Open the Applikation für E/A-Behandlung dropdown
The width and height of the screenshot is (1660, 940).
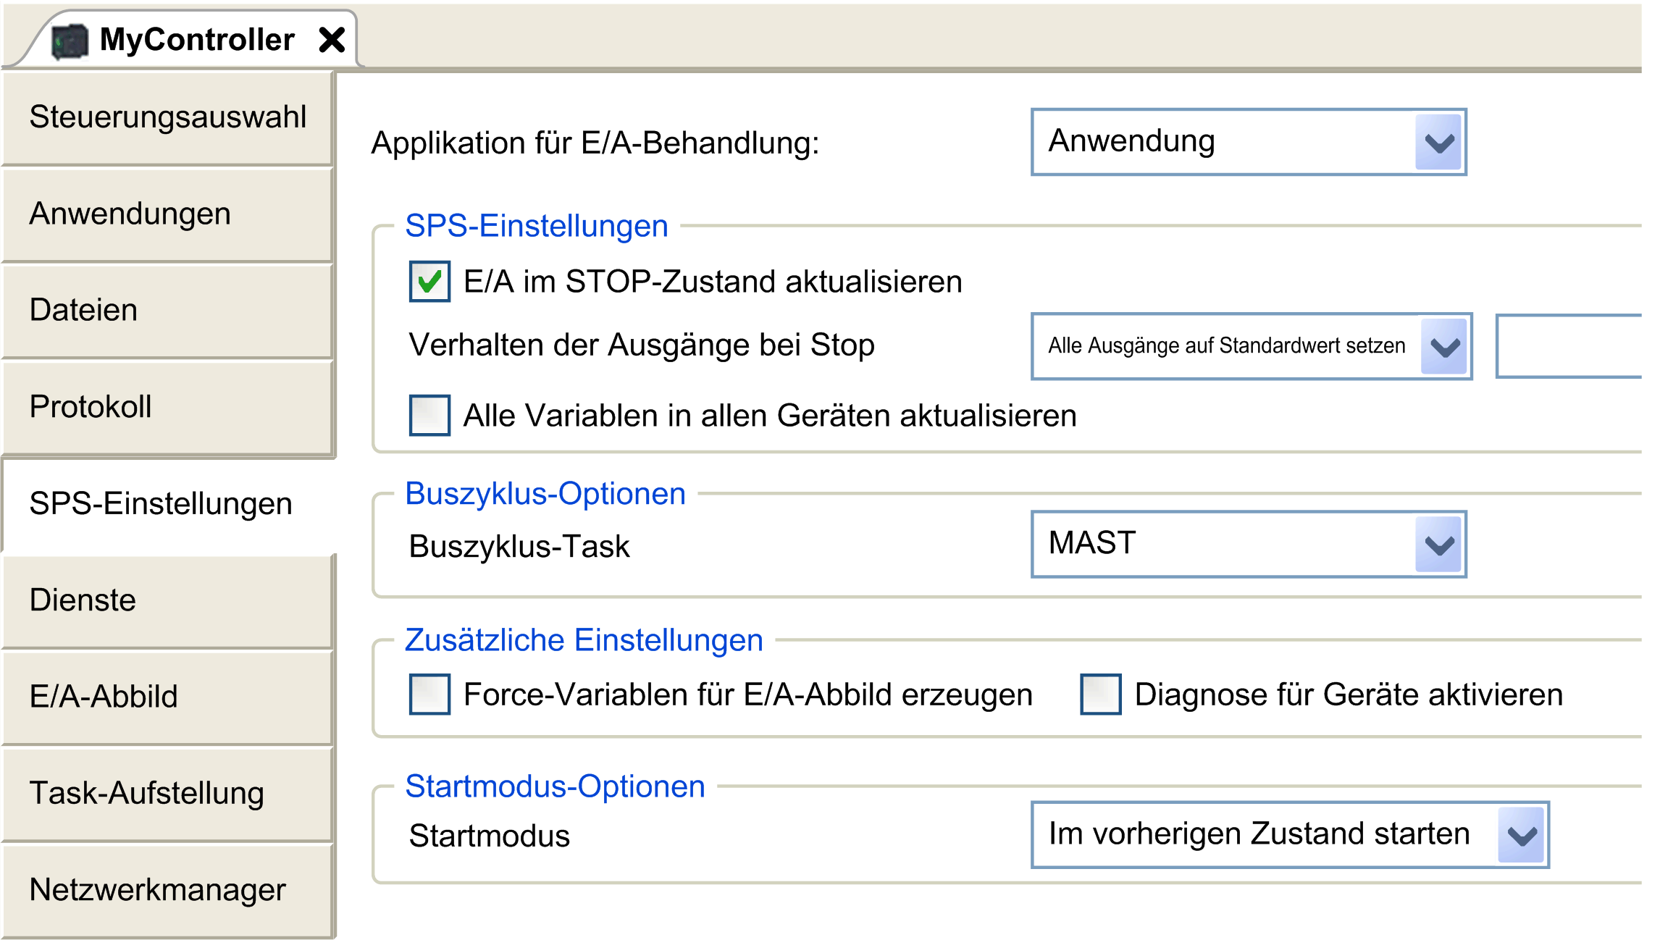pos(1438,143)
